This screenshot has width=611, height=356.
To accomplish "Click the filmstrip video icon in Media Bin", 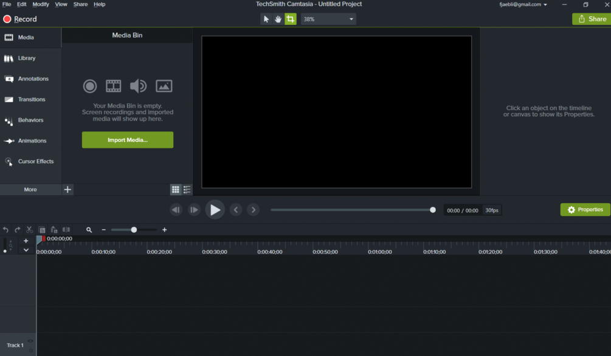I will point(114,86).
